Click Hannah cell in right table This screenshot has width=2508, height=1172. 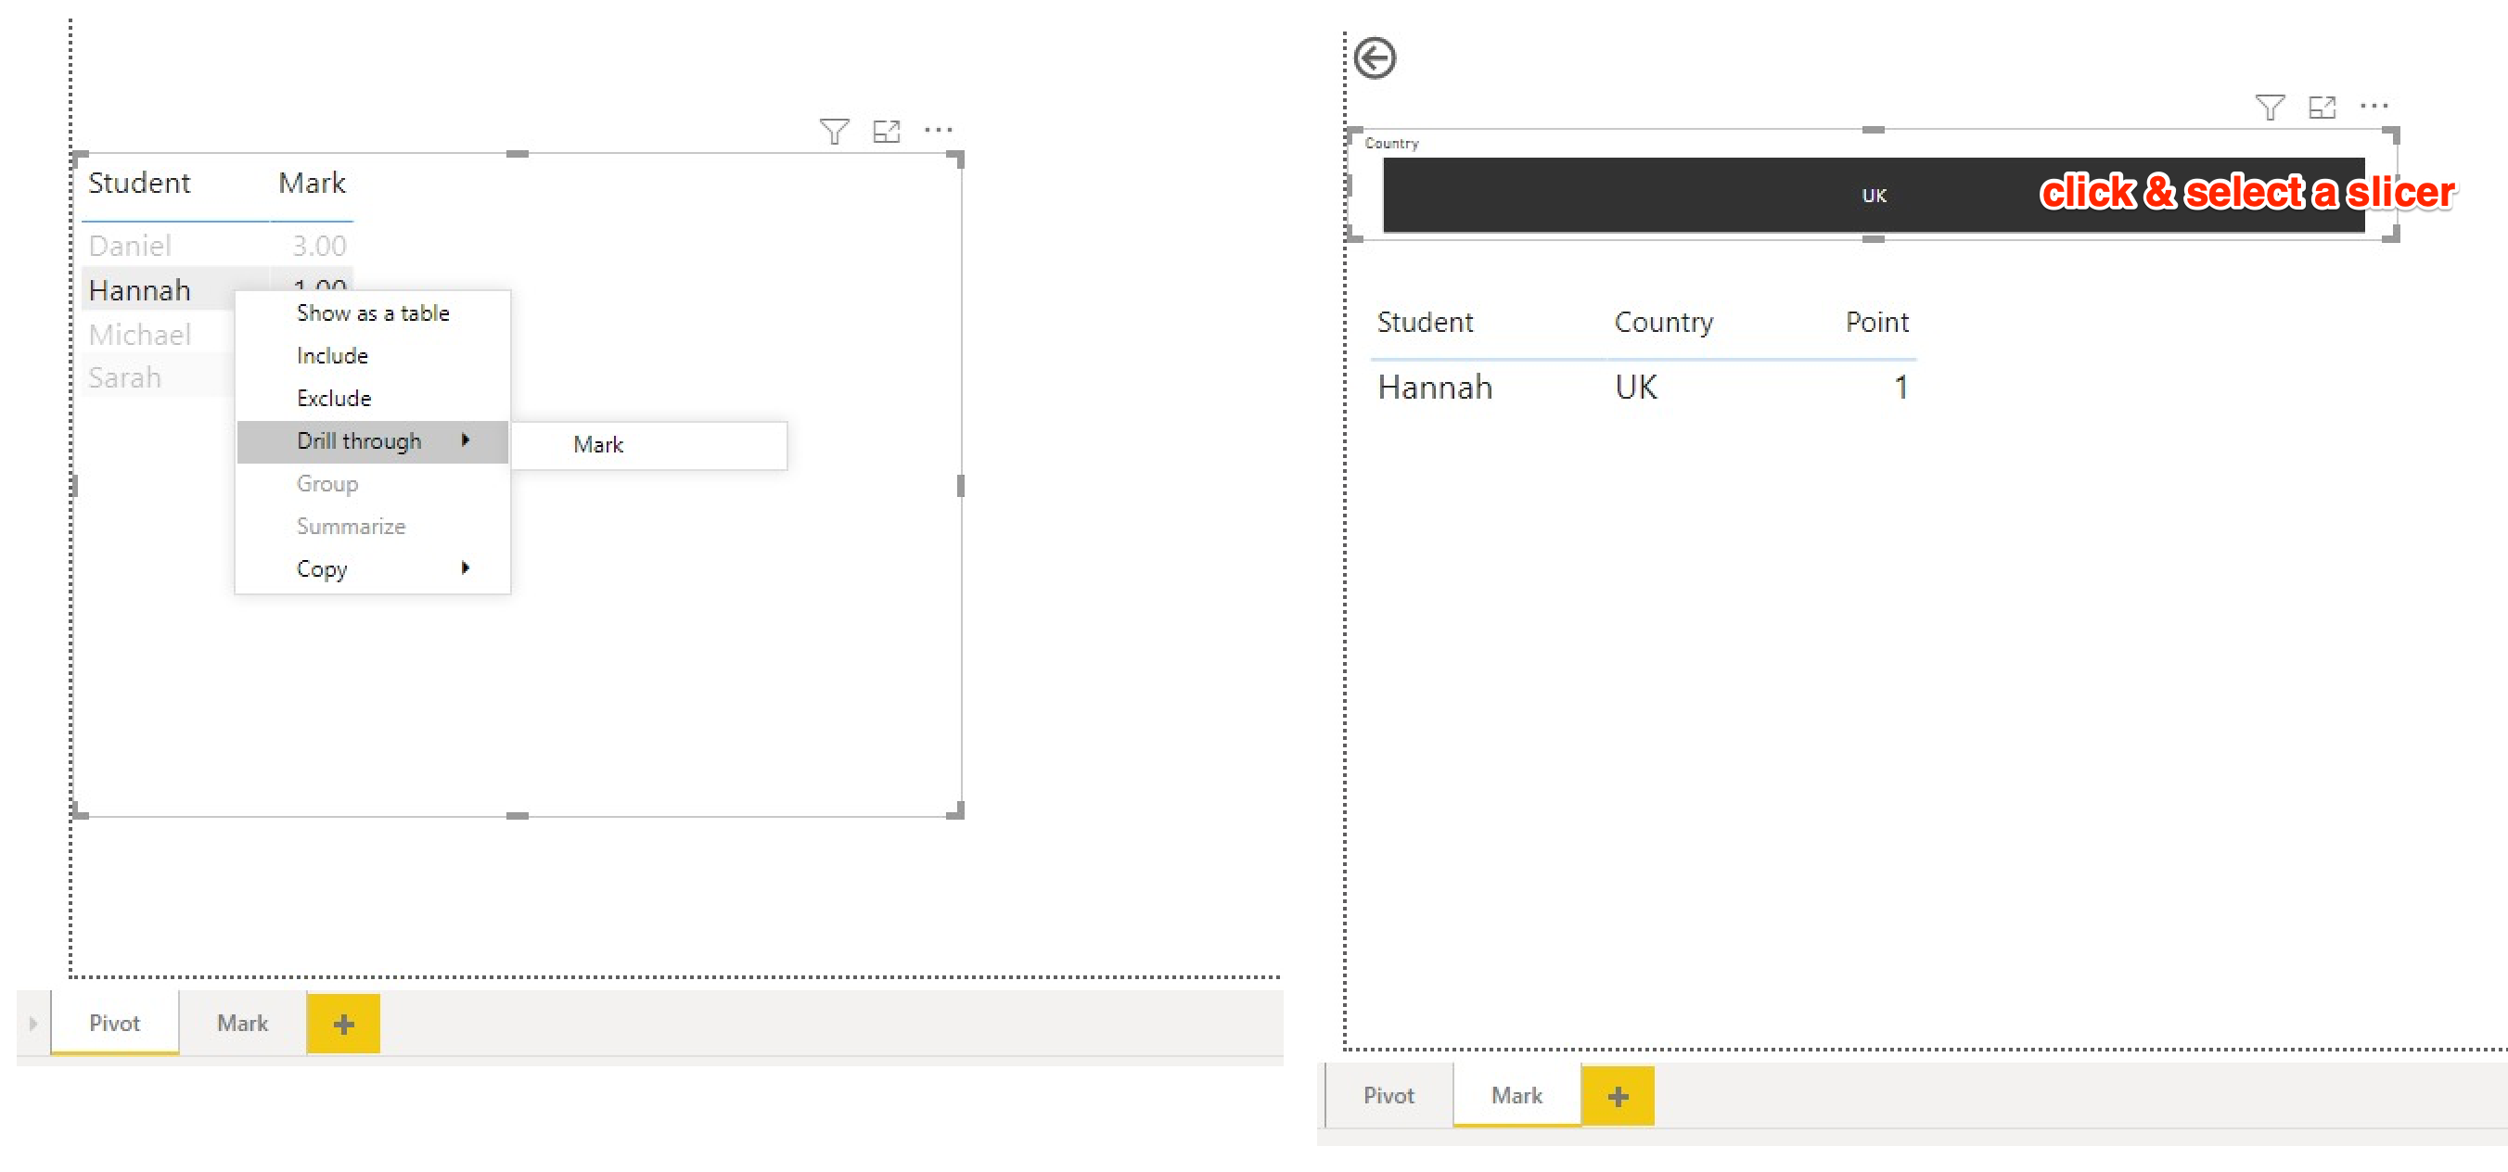pos(1434,388)
